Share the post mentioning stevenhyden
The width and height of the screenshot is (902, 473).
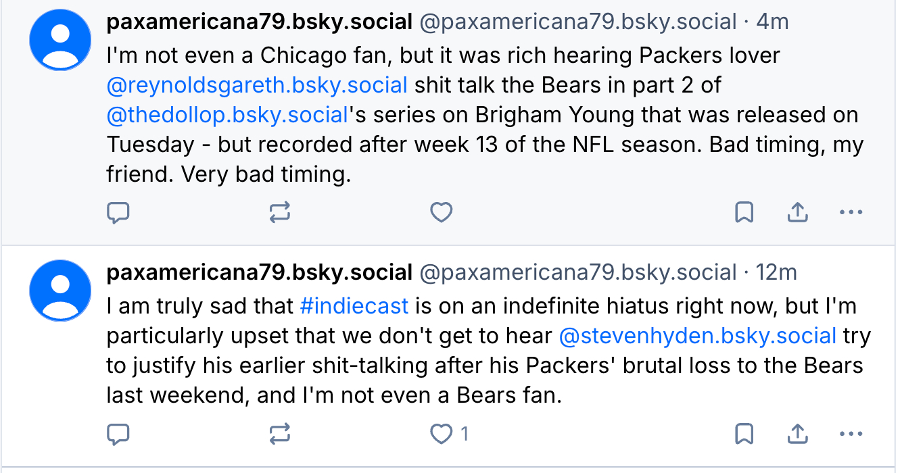point(798,434)
